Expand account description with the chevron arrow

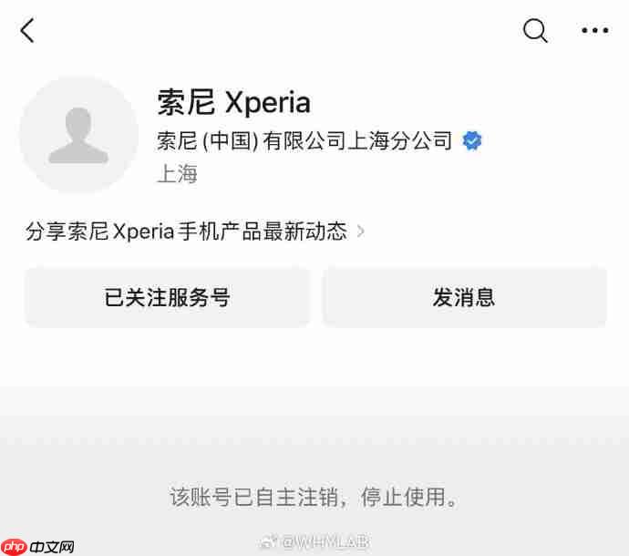[x=360, y=232]
